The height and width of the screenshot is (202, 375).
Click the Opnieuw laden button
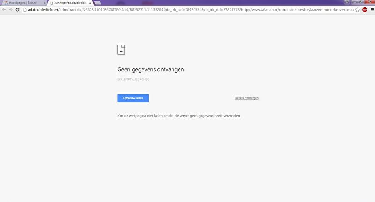(133, 98)
